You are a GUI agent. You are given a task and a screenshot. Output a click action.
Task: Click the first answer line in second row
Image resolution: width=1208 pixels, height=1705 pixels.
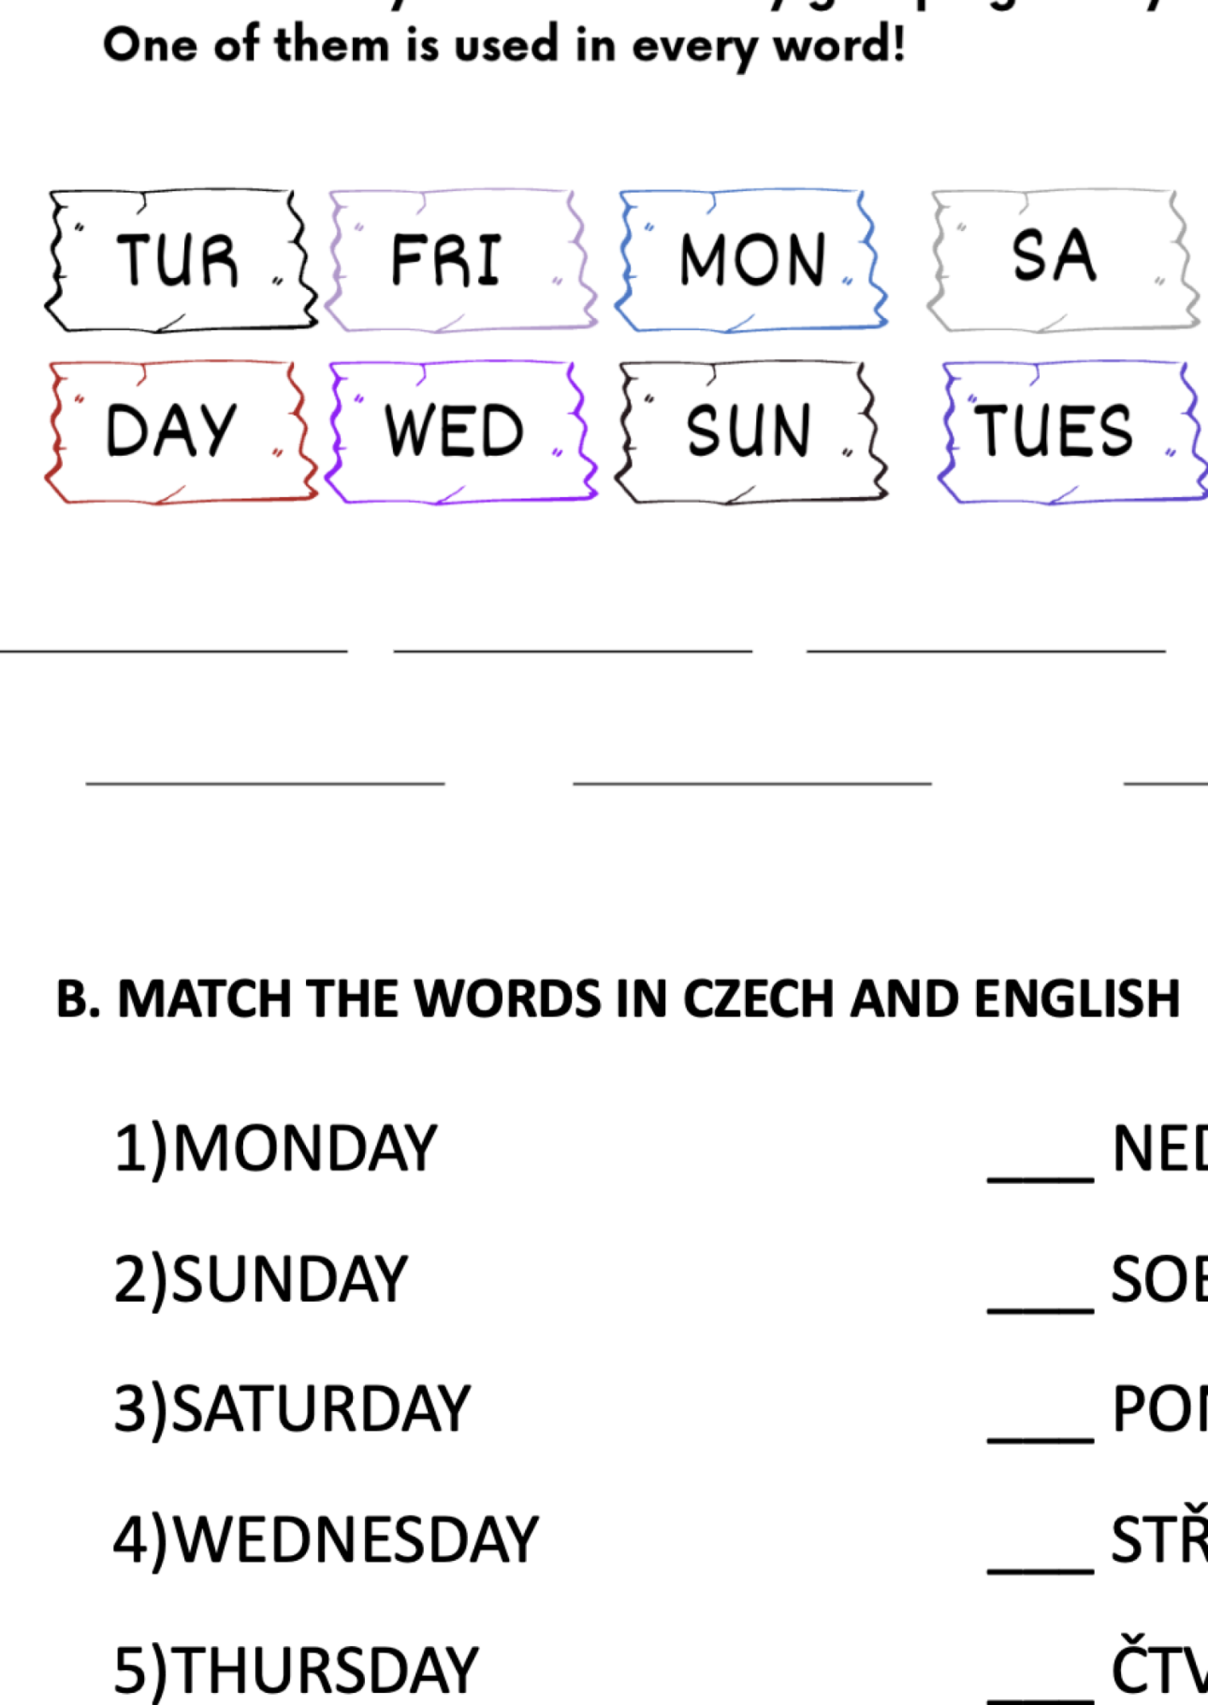[x=265, y=782]
